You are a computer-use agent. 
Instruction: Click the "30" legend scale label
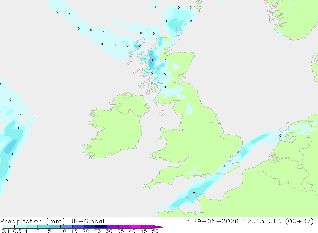(x=109, y=231)
